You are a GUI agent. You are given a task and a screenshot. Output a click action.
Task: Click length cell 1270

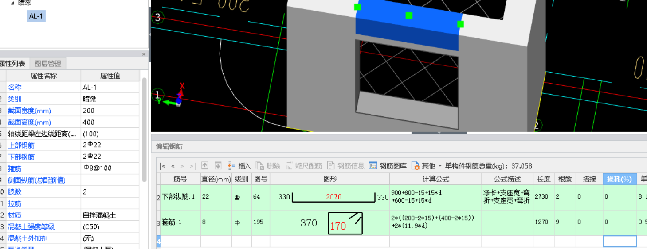(x=544, y=222)
